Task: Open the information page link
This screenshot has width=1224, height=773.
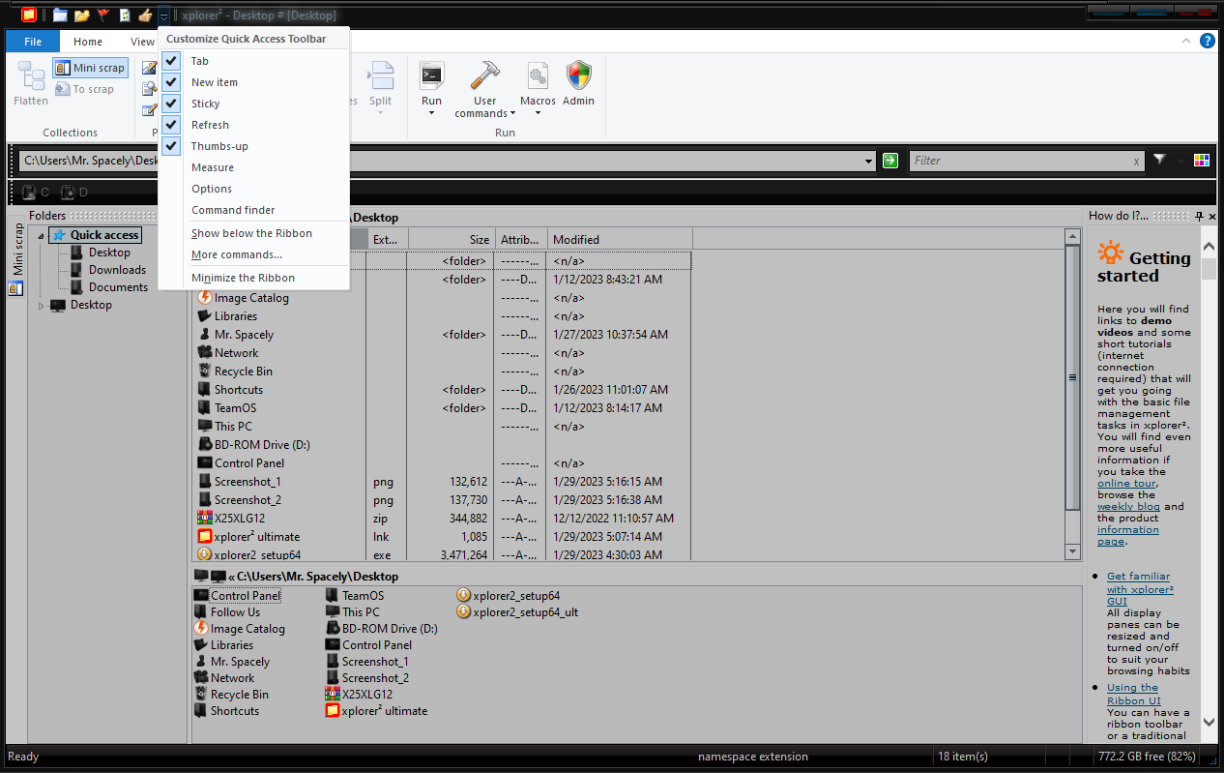Action: tap(1128, 535)
